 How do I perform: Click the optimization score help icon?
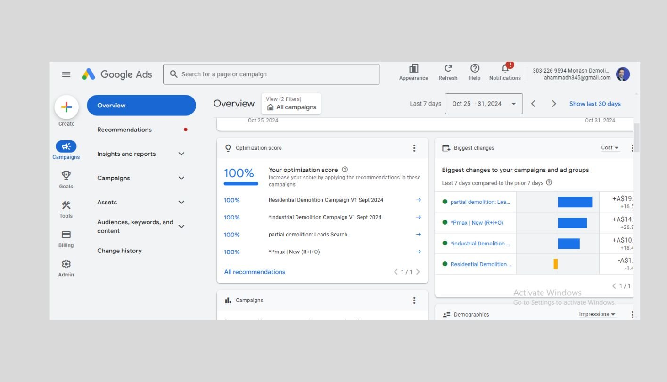tap(345, 170)
